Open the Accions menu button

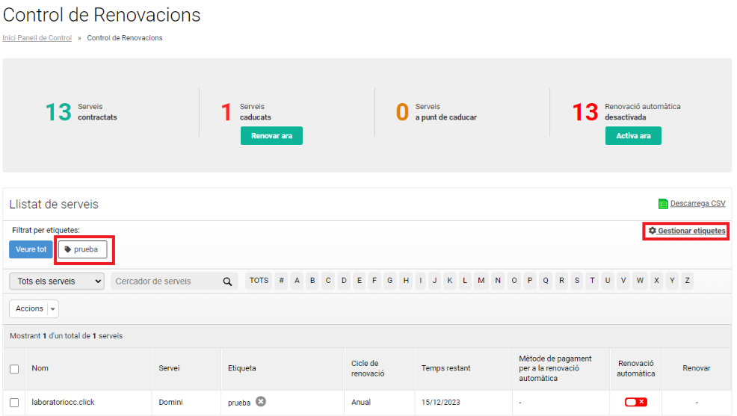(29, 308)
